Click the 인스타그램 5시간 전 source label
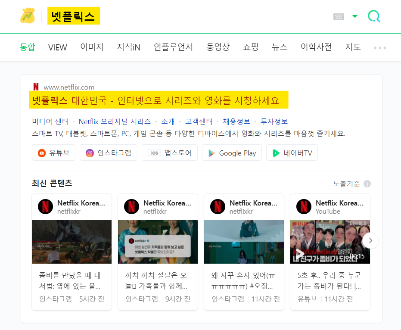The image size is (401, 330). [71, 299]
